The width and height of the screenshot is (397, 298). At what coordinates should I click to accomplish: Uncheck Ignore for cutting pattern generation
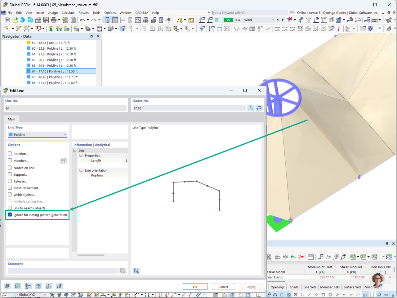click(x=10, y=215)
